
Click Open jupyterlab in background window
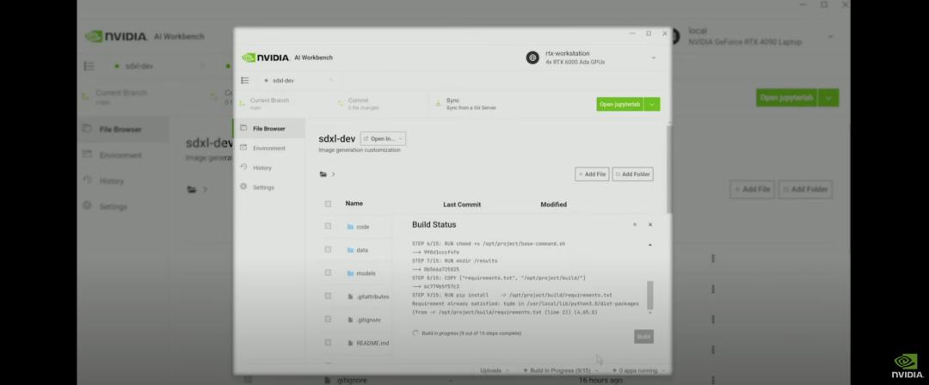click(787, 98)
